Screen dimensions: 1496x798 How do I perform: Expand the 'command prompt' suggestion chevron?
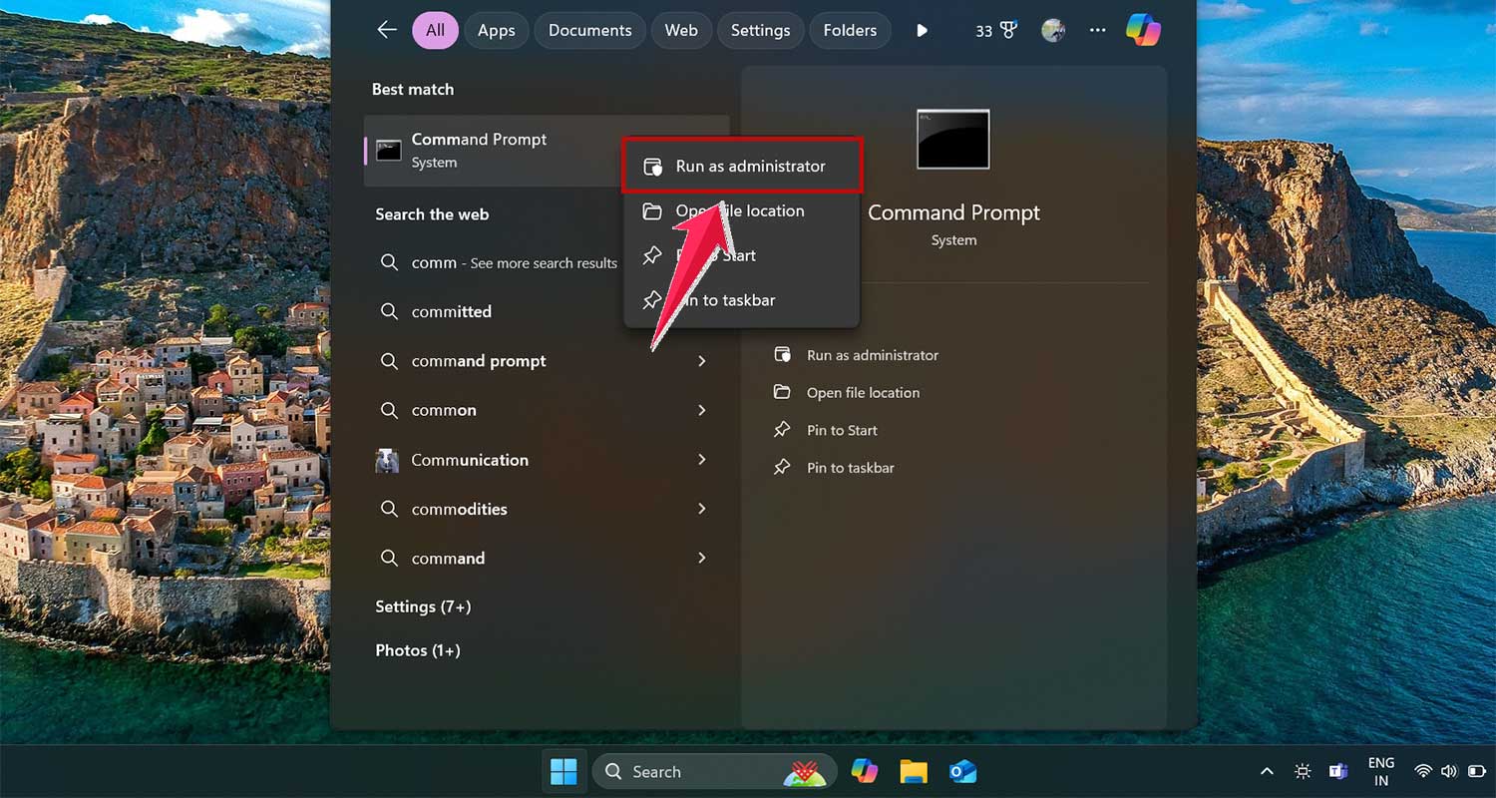[702, 361]
